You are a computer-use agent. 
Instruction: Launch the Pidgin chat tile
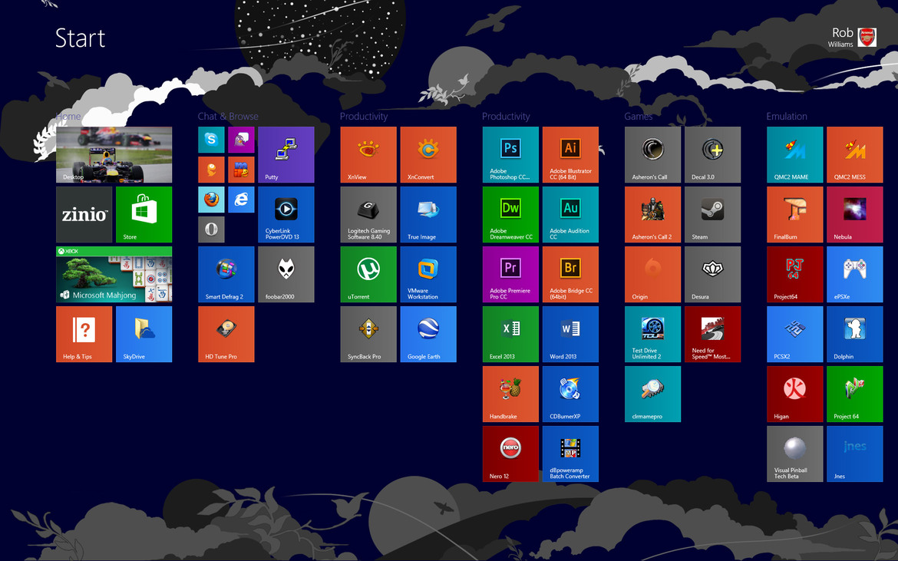click(241, 140)
